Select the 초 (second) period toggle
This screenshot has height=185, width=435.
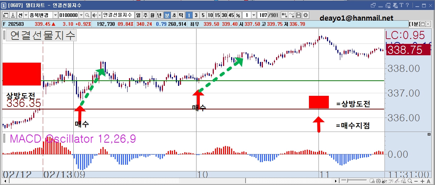point(174,15)
